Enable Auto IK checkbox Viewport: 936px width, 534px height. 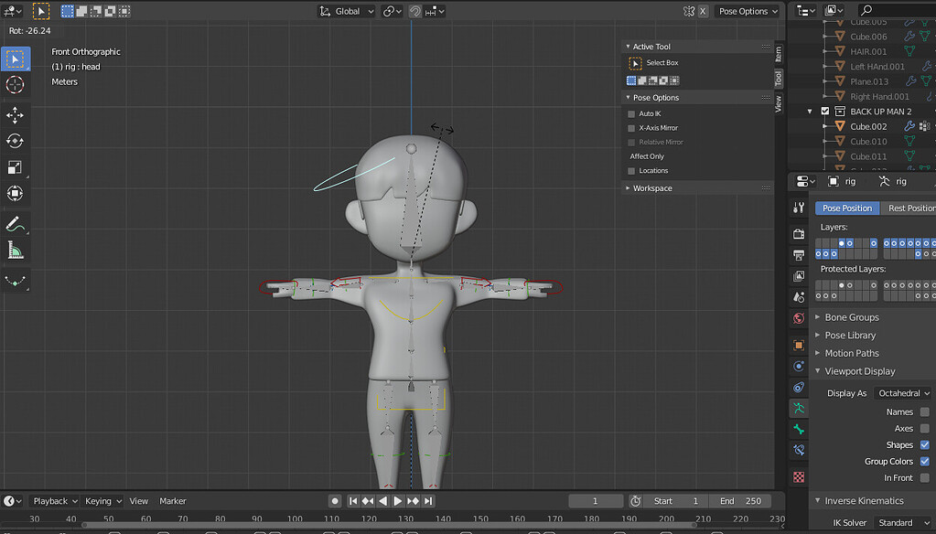click(631, 114)
